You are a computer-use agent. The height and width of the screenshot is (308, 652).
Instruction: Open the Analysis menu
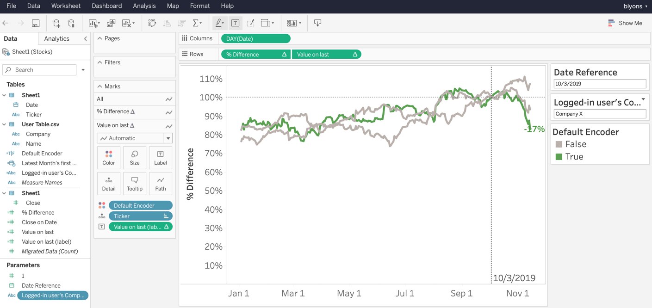(x=144, y=6)
